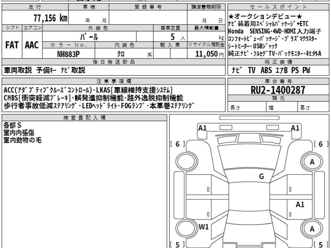Select the シフト label
This screenshot has height=248, width=331.
click(x=12, y=28)
